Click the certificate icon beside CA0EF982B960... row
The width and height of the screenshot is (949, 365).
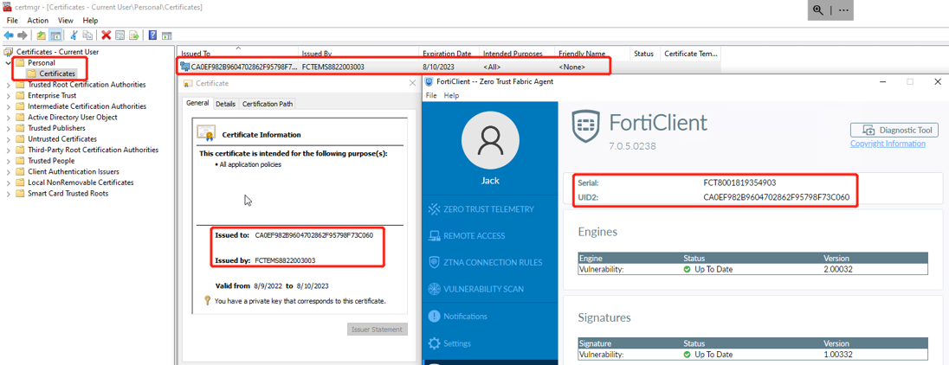(184, 67)
